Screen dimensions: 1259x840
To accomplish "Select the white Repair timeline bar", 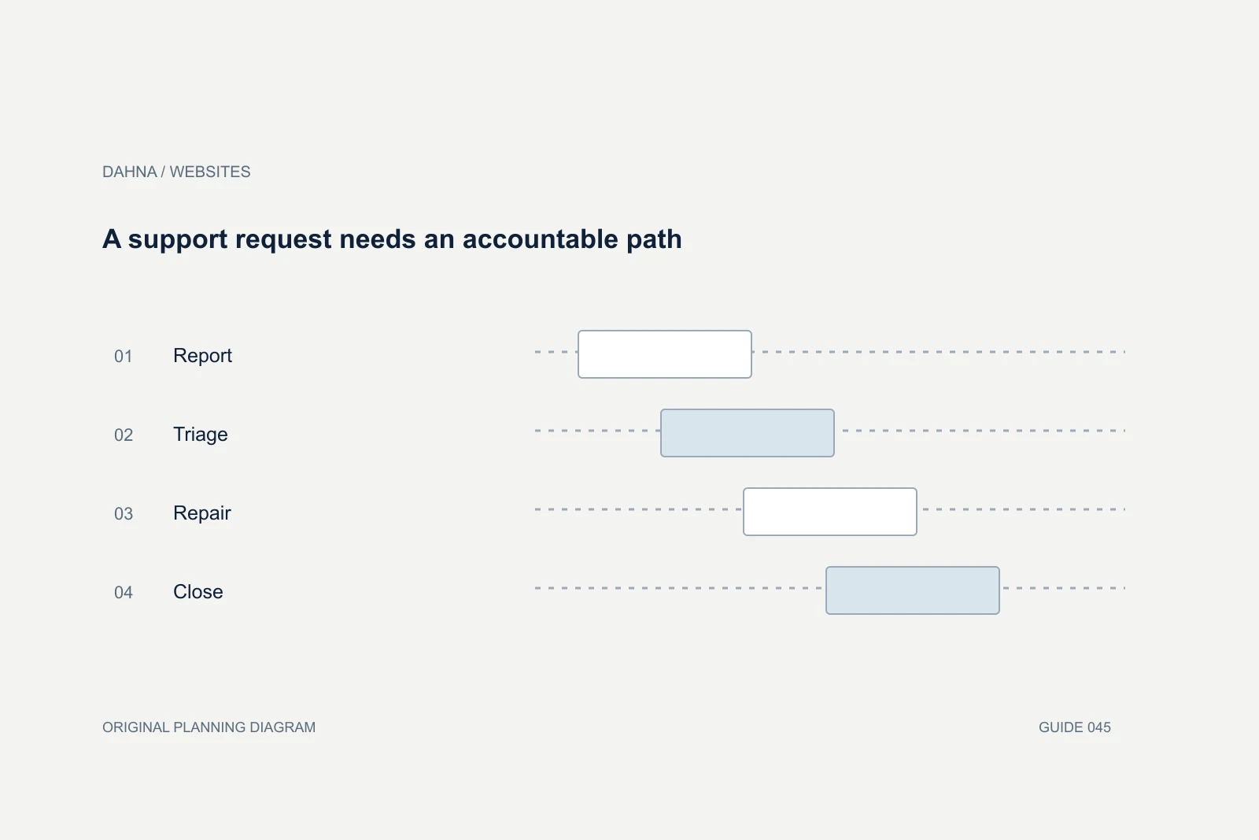I will click(830, 512).
